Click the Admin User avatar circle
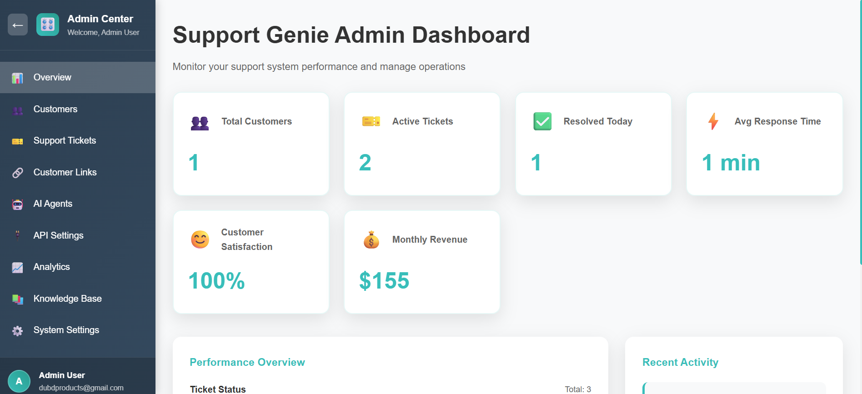The height and width of the screenshot is (394, 862). tap(19, 381)
